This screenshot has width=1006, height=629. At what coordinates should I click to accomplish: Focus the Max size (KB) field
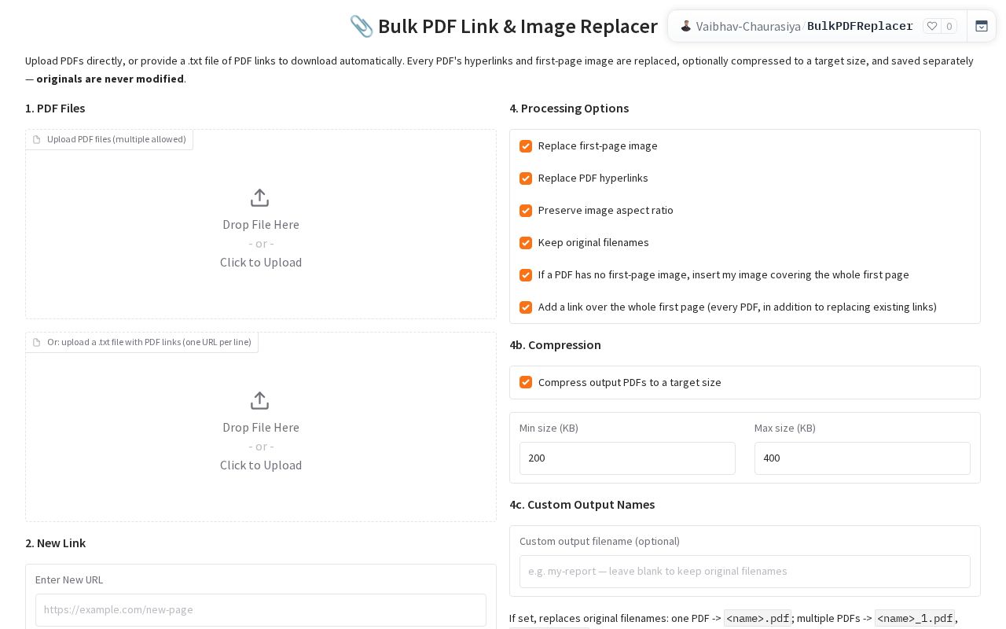862,458
